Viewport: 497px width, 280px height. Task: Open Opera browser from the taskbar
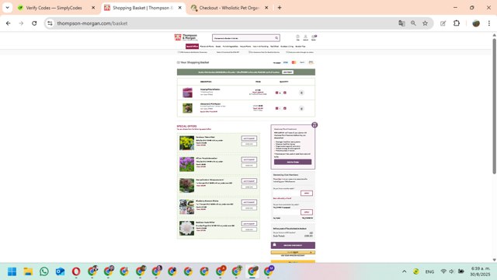click(x=76, y=271)
